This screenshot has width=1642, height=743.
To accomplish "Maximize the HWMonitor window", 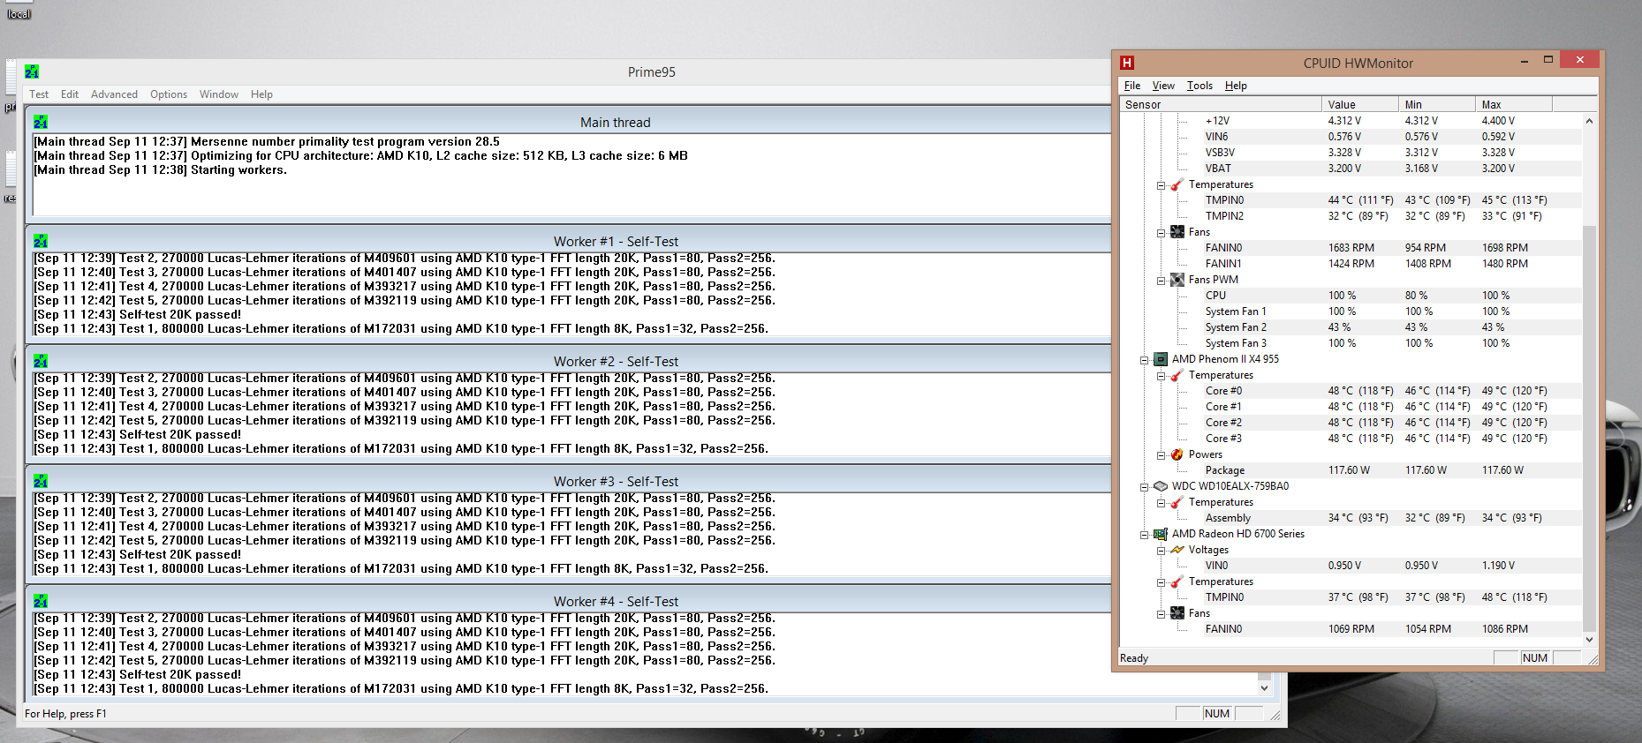I will tap(1548, 60).
